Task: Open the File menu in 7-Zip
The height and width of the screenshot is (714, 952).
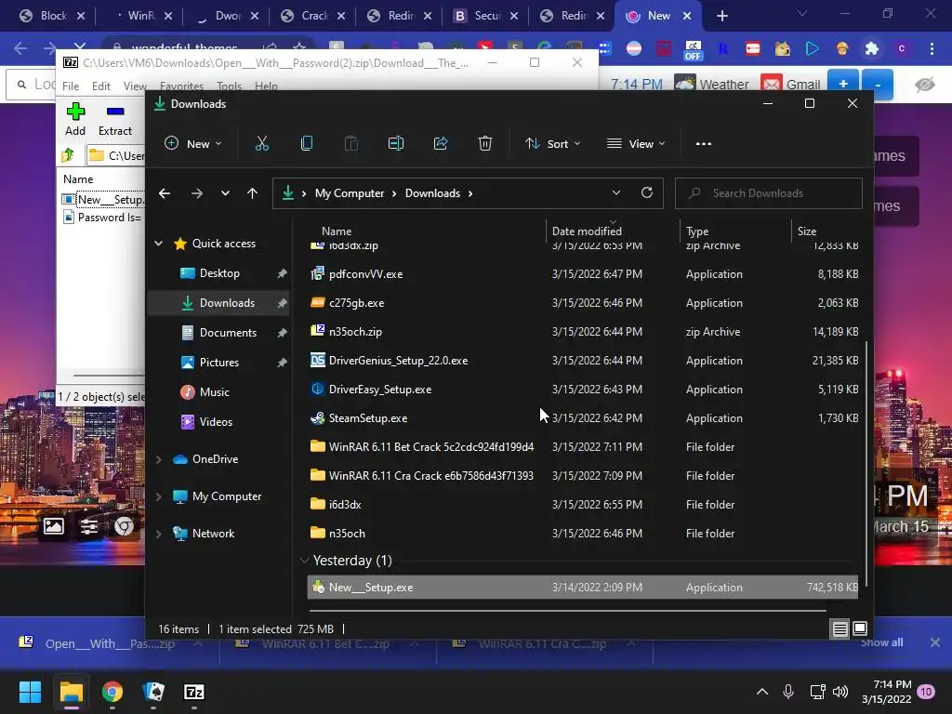Action: [x=71, y=86]
